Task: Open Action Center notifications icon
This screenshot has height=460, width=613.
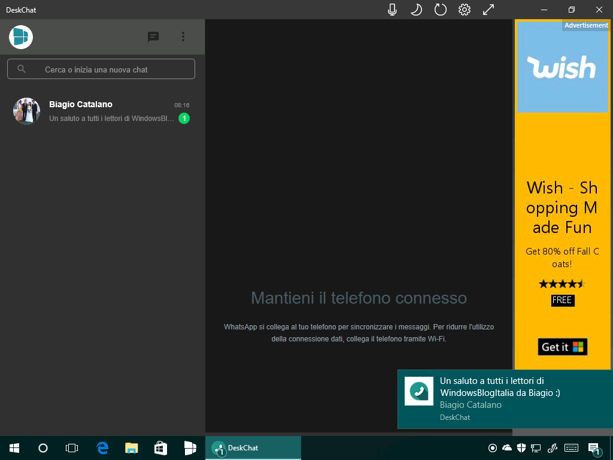Action: click(594, 448)
